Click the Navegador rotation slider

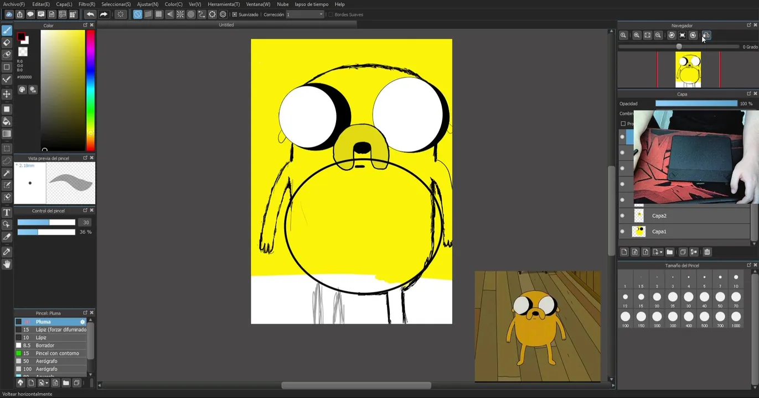[x=679, y=47]
